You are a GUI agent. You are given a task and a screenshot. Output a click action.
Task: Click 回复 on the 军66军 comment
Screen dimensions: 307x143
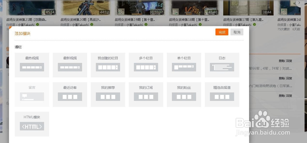click(x=289, y=61)
